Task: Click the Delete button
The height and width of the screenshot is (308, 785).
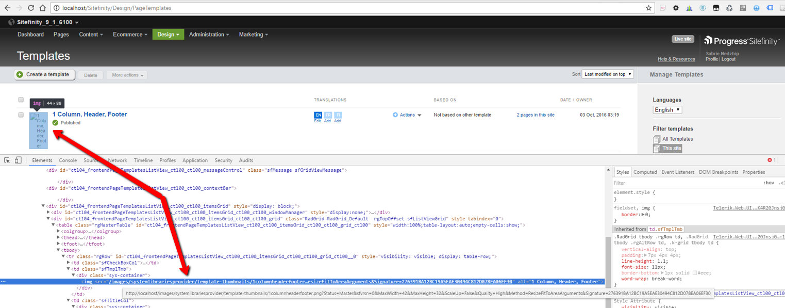Action: coord(90,75)
